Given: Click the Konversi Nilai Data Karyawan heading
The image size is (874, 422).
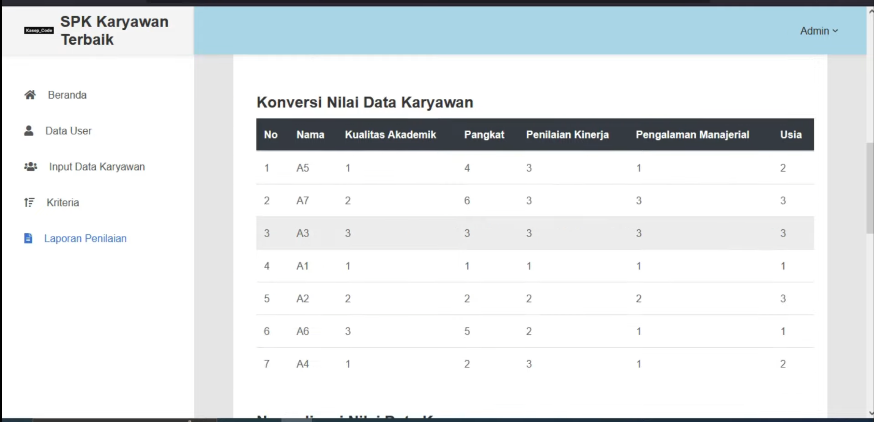Looking at the screenshot, I should tap(365, 102).
